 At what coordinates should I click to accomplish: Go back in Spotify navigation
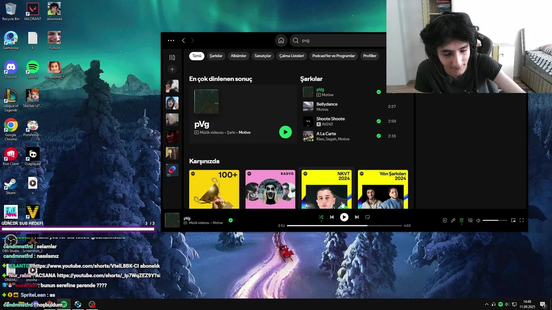[x=183, y=40]
